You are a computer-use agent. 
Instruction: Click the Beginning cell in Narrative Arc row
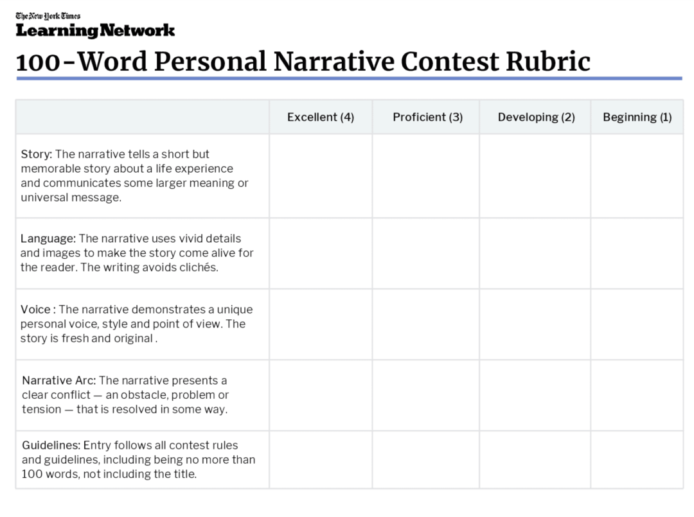coord(637,396)
